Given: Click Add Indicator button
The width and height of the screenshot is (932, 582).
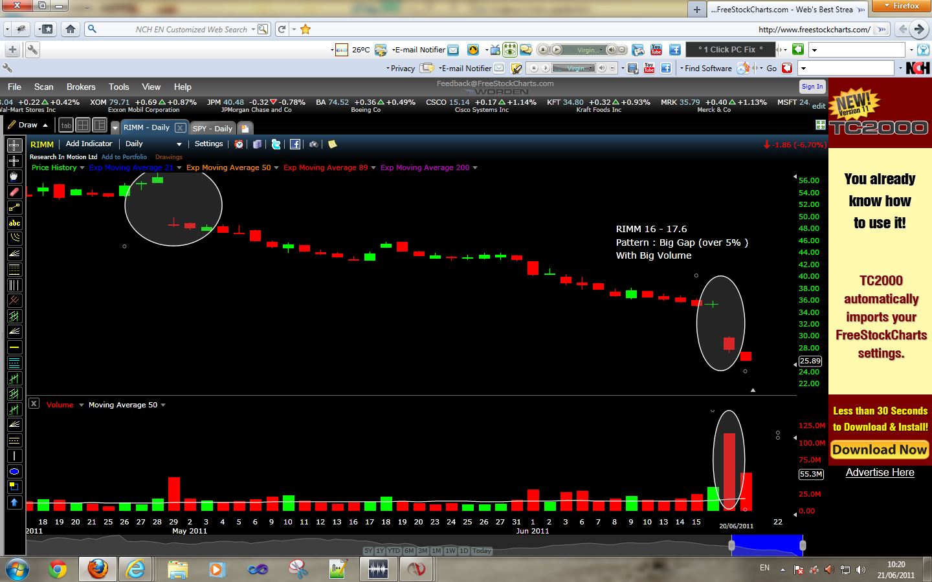Looking at the screenshot, I should click(89, 144).
